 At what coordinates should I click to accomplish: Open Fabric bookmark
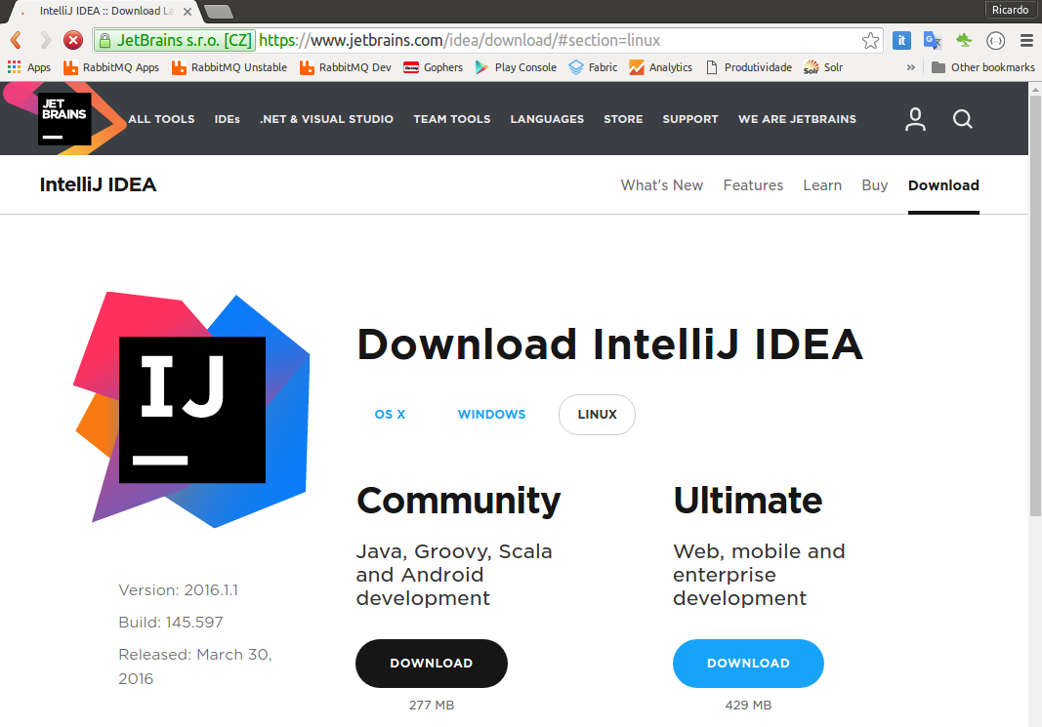point(593,67)
